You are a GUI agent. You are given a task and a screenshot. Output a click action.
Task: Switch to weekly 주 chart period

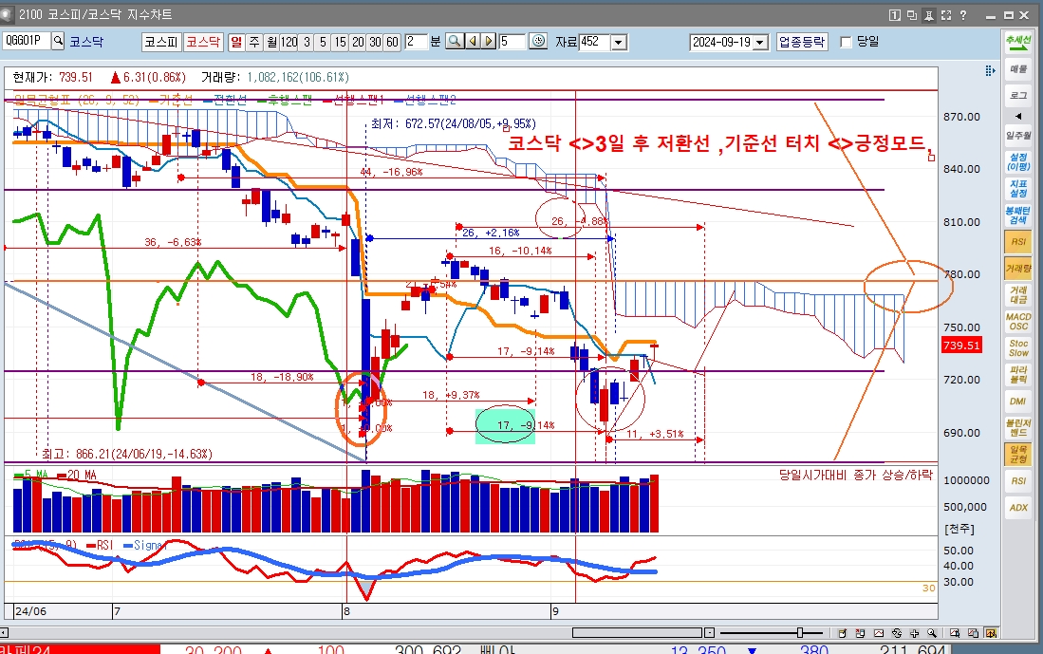pos(254,41)
